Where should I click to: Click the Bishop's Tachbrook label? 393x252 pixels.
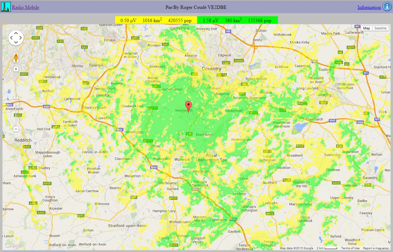200,184
